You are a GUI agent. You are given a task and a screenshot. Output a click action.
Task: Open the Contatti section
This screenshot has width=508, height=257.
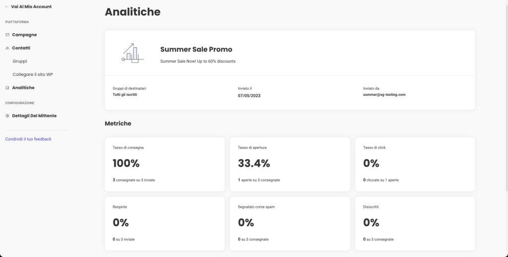pyautogui.click(x=21, y=48)
